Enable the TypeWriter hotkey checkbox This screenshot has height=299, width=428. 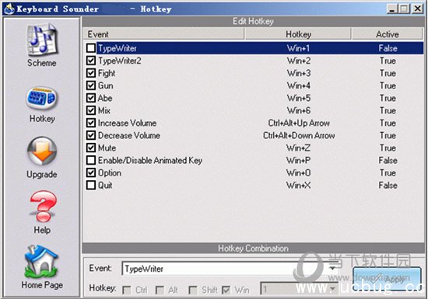(x=90, y=48)
